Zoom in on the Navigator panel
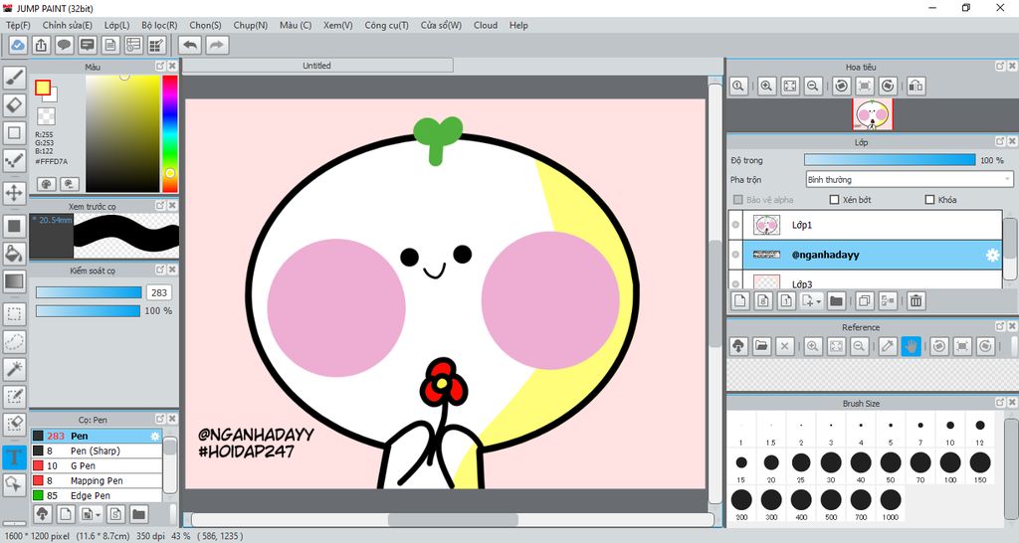Image resolution: width=1019 pixels, height=543 pixels. tap(766, 86)
